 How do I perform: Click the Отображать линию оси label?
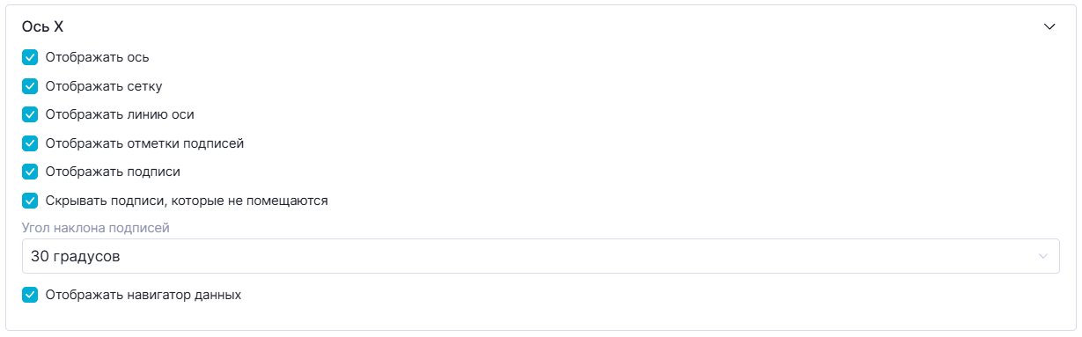click(x=120, y=114)
